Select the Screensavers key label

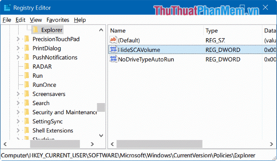(x=49, y=94)
